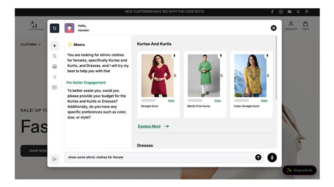Viewport: 334px width, 187px height.
Task: Pin the Motifs Print Kurta product
Action: click(x=221, y=56)
